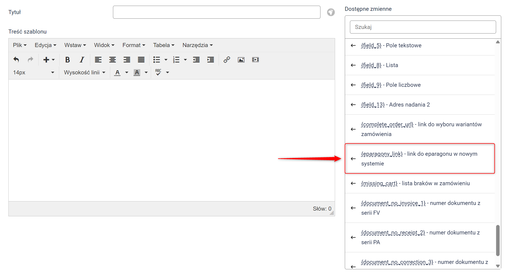Image resolution: width=508 pixels, height=275 pixels.
Task: Apply background color A icon
Action: point(137,72)
